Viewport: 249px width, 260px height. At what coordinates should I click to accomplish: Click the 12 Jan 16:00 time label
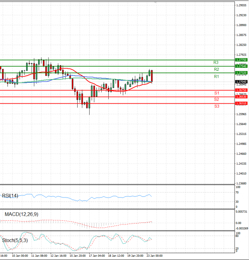(59, 256)
